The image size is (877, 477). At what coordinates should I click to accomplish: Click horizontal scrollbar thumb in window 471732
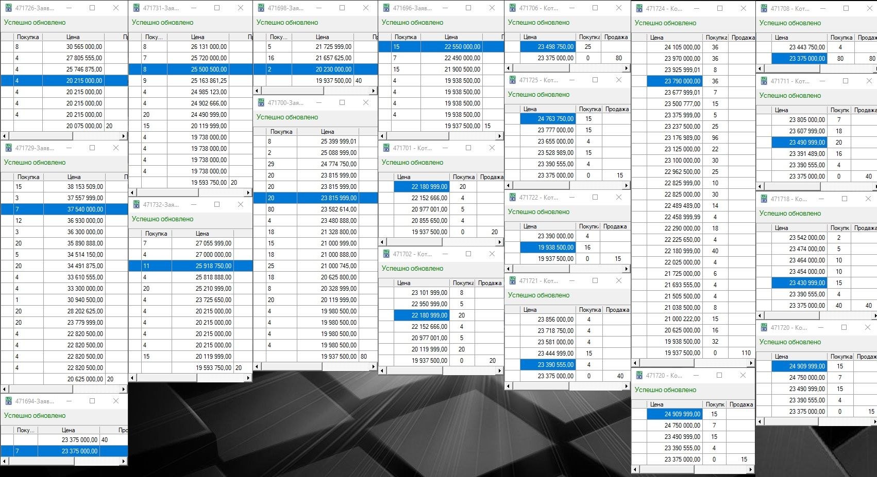pyautogui.click(x=167, y=378)
